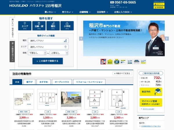174x130 pixels.
Task: Click the map pin icon in エリア field
Action: [66, 47]
